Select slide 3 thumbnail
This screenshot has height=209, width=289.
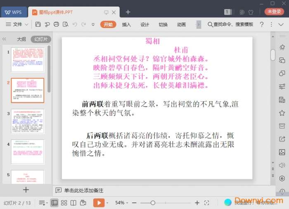click(28, 121)
